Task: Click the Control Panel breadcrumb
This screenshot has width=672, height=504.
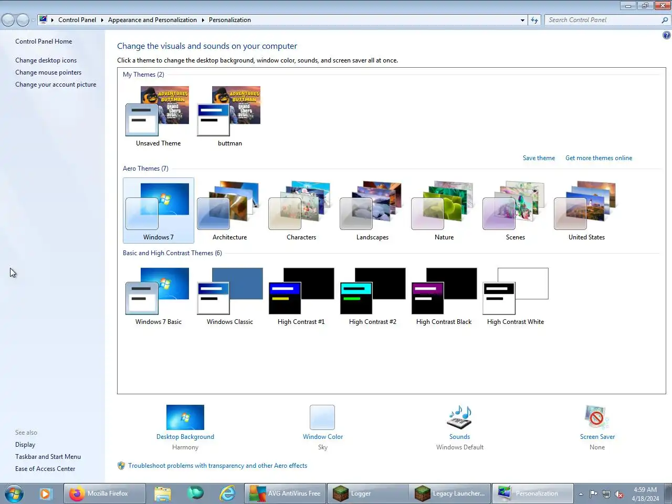Action: point(77,20)
